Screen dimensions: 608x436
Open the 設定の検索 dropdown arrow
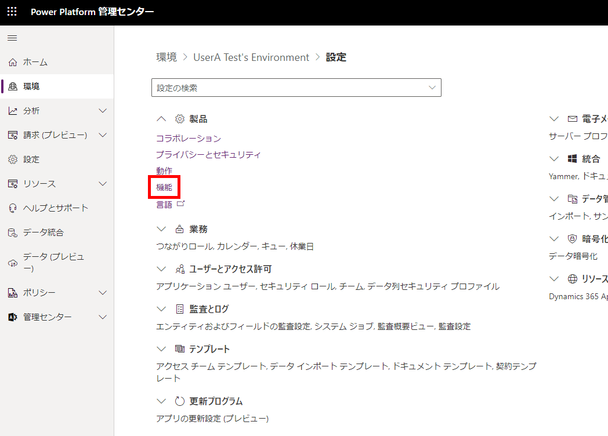click(432, 87)
